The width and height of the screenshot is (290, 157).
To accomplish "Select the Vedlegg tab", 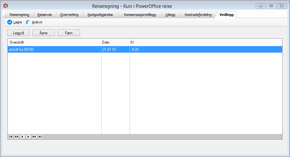I will pos(226,15).
